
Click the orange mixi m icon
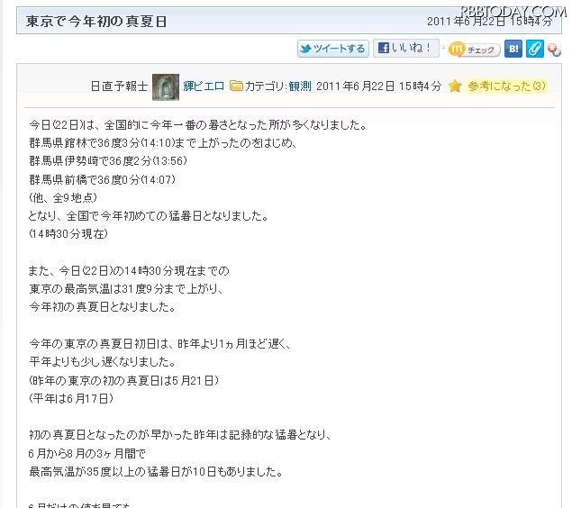[x=457, y=50]
